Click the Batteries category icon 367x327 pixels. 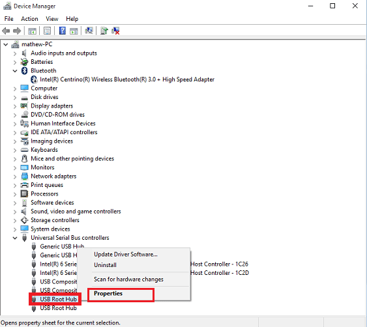click(24, 62)
